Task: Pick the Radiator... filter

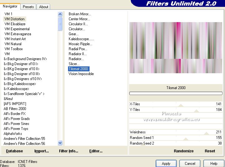Action: tap(76, 59)
